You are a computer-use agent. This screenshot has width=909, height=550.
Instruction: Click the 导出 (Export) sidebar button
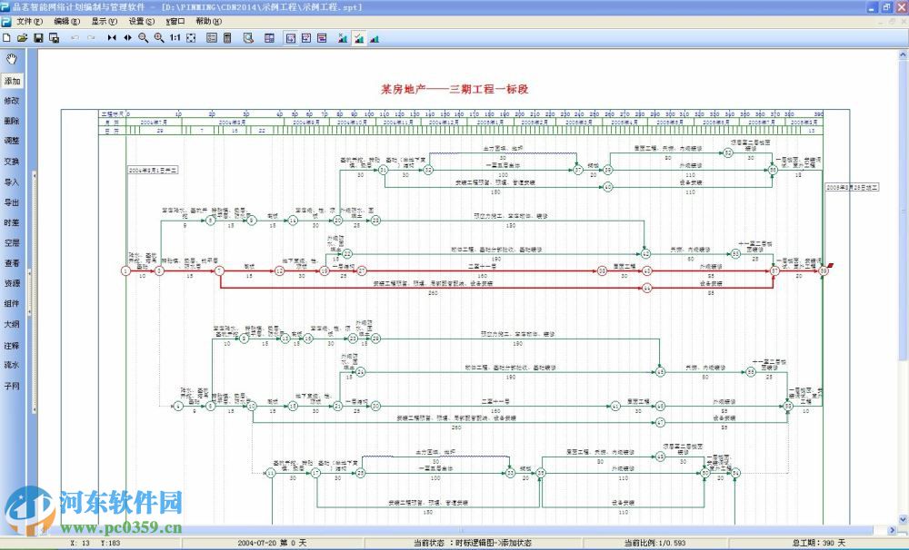coord(12,202)
